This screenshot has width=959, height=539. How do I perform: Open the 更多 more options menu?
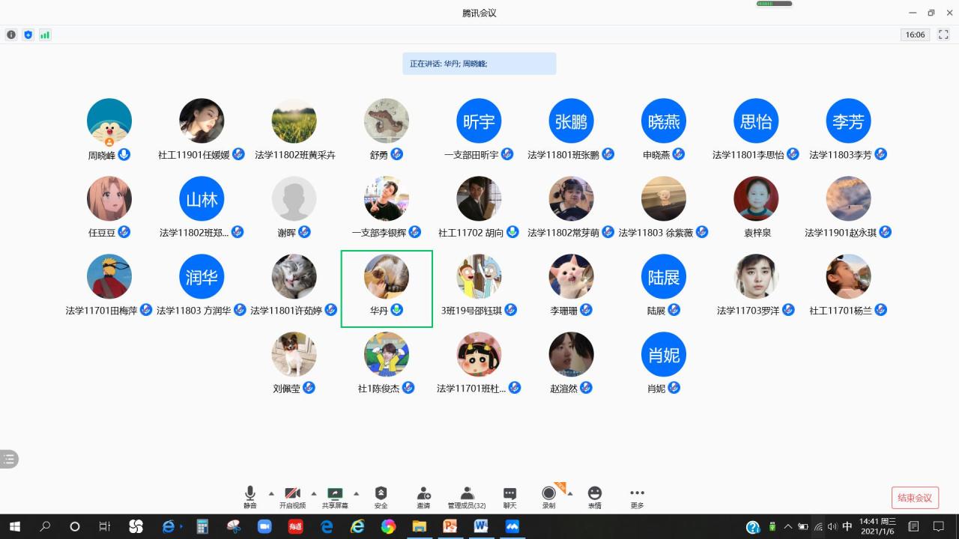637,496
